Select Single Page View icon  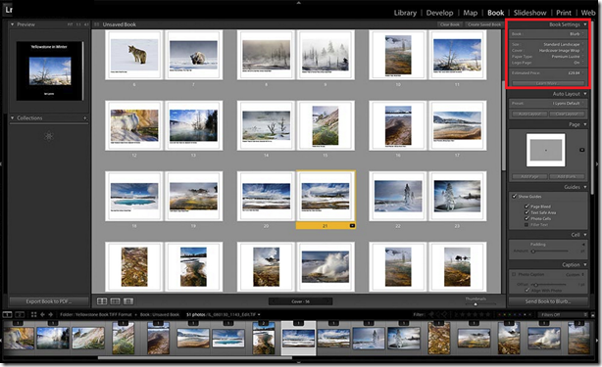(128, 301)
